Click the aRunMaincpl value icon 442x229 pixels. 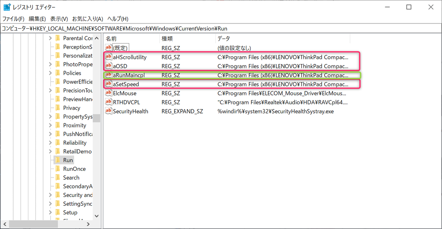click(109, 75)
